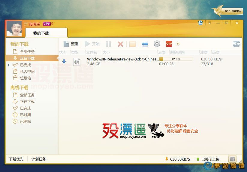
Task: Open the title bar dropdown menu arrow
Action: pyautogui.click(x=209, y=23)
